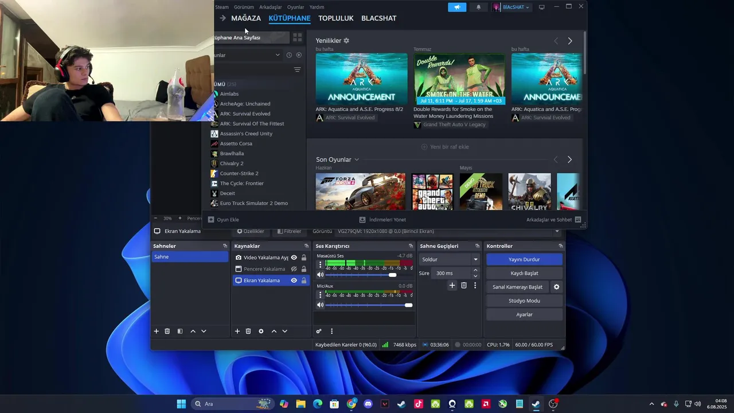The image size is (734, 413).
Task: Move source down in Kaynaklar panel
Action: coord(284,331)
